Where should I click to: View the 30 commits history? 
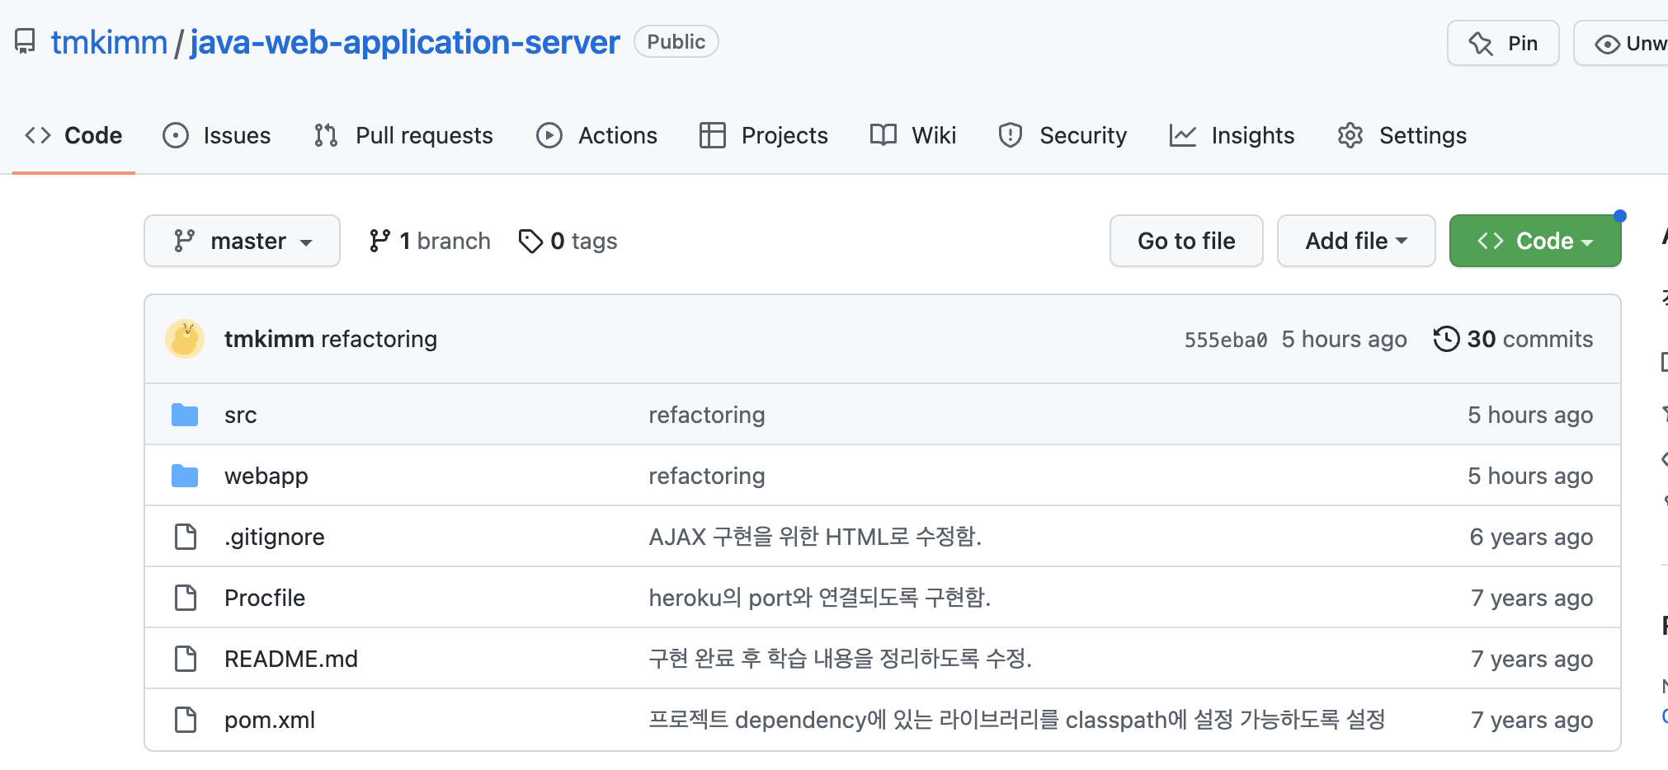pos(1513,339)
